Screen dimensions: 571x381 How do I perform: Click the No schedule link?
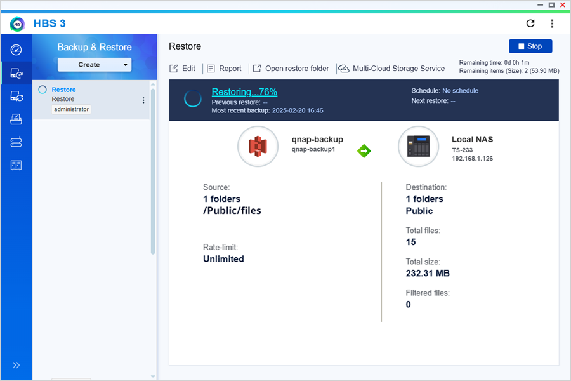click(x=461, y=90)
